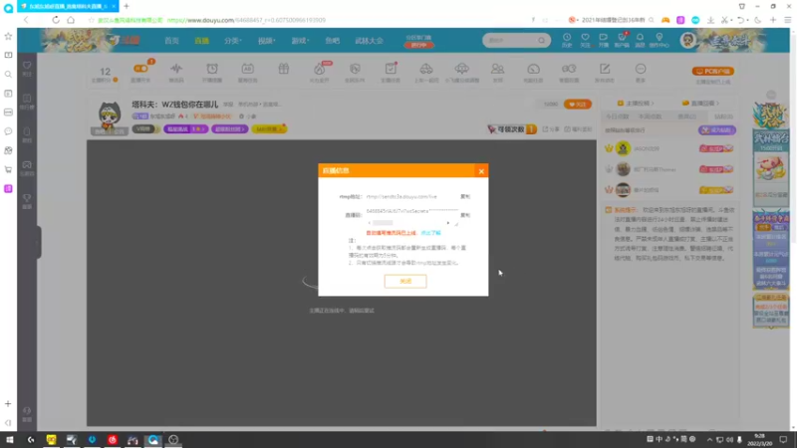Image resolution: width=797 pixels, height=448 pixels.
Task: Expand anchor submissions link in side panel
Action: click(636, 104)
